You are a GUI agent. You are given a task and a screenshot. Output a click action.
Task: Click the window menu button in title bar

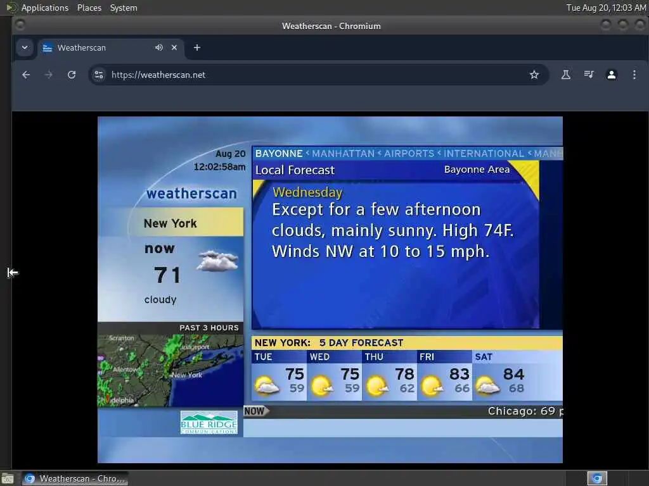[20, 25]
